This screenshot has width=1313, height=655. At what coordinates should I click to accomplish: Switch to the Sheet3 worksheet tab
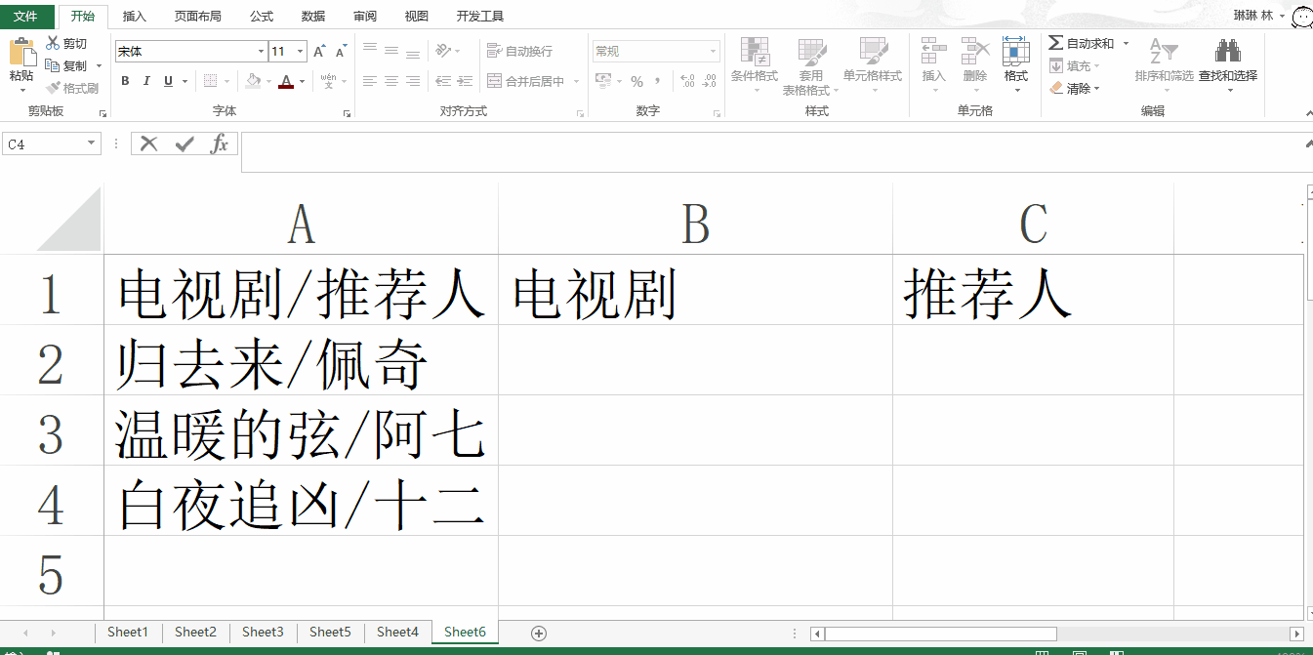point(262,633)
